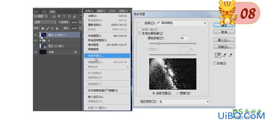
Task: Open the 不透明度 opacity dropdown arrow
Action: coord(80,22)
